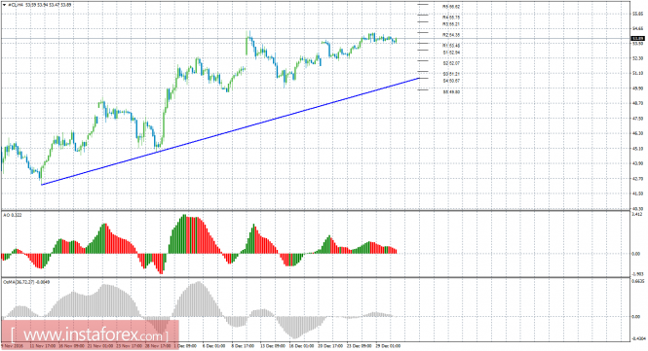Select the blue ascending trend line

tap(231, 131)
